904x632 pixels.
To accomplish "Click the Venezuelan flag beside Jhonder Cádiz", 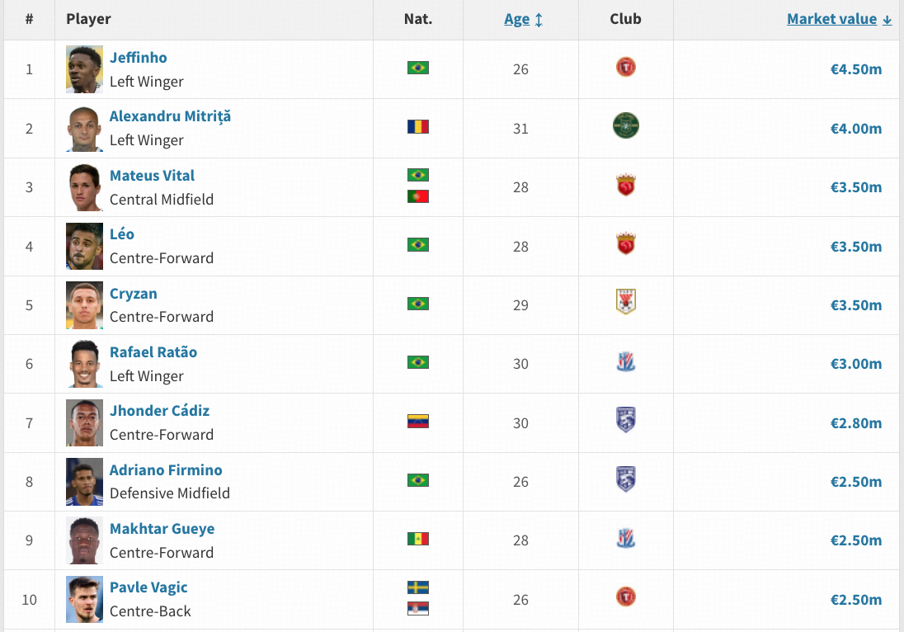I will (418, 422).
